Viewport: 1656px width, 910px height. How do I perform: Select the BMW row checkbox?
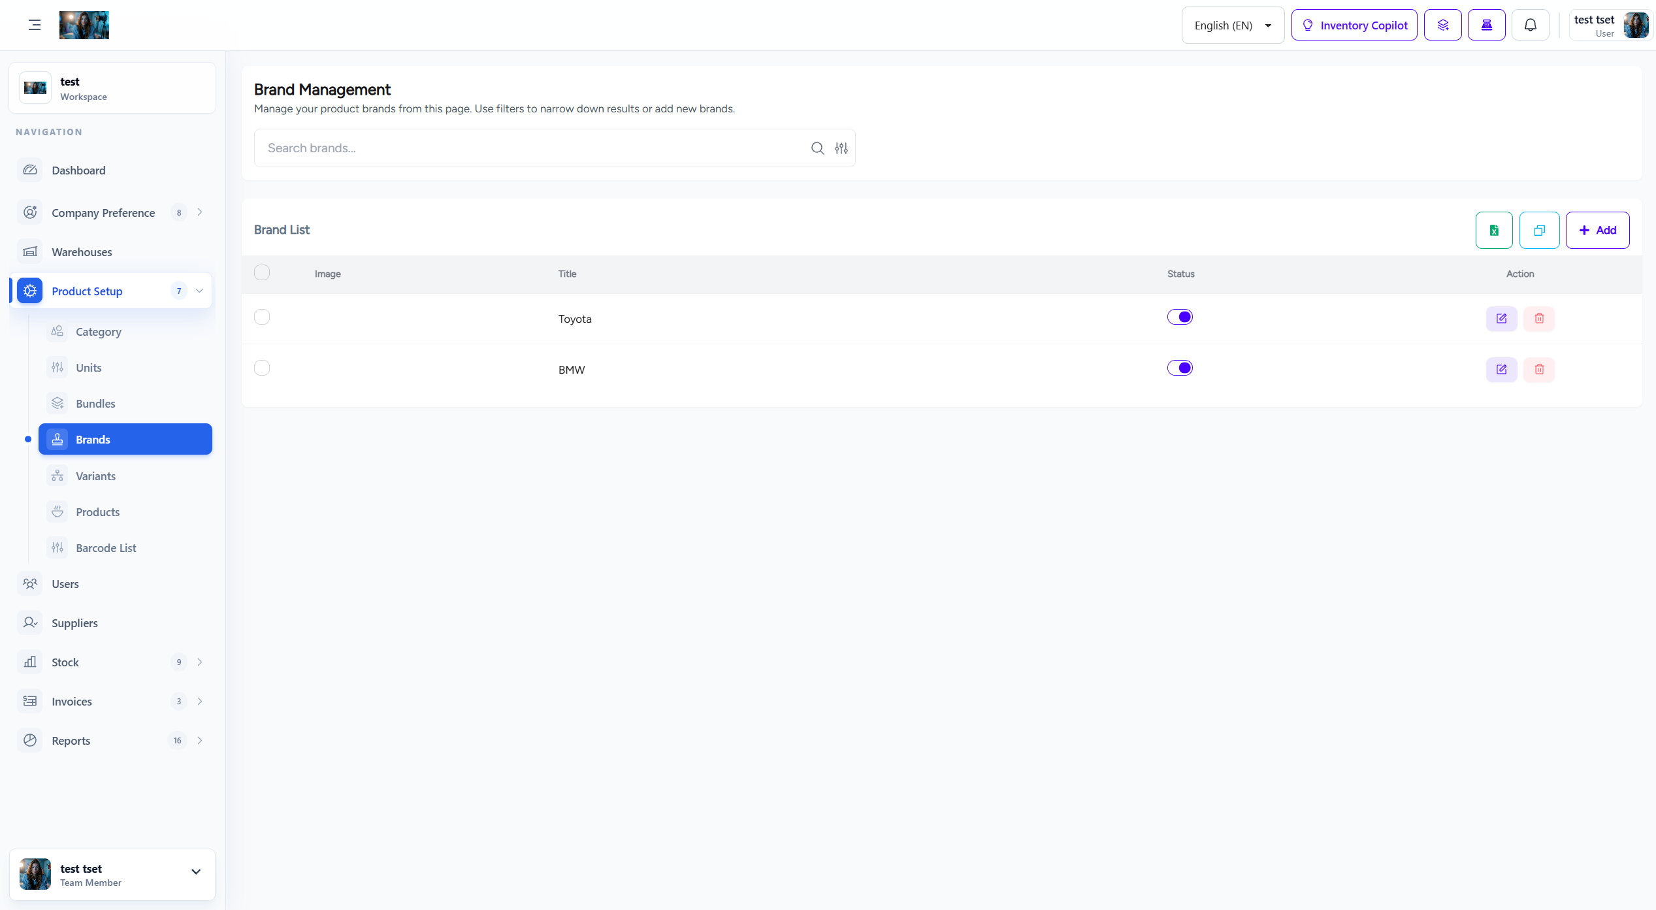[x=262, y=368]
